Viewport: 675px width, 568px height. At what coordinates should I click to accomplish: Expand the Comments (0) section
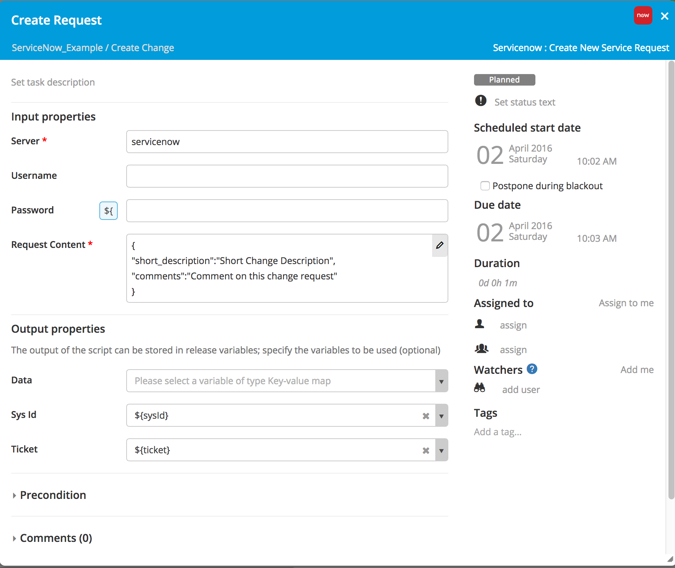pos(52,538)
